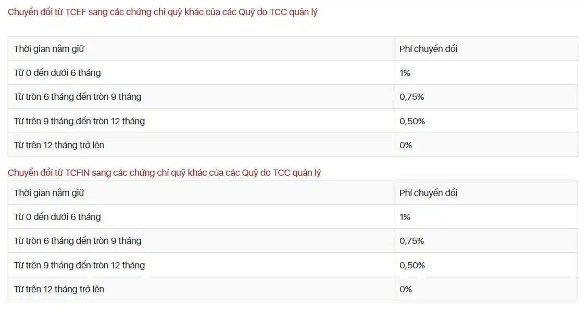587x310 pixels.
Task: Click 'Từ 0 đến dưới 6 tháng' in TCEF table
Action: coord(57,73)
